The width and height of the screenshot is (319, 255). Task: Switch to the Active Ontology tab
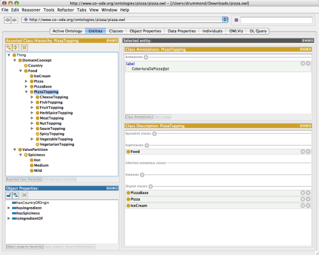coord(68,31)
